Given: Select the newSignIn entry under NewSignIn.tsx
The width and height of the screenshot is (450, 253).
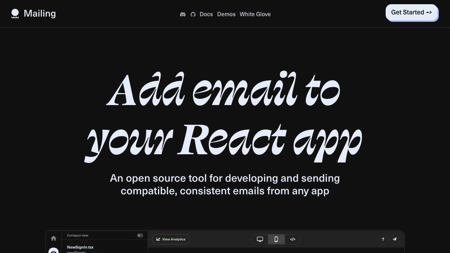Looking at the screenshot, I should click(x=76, y=252).
